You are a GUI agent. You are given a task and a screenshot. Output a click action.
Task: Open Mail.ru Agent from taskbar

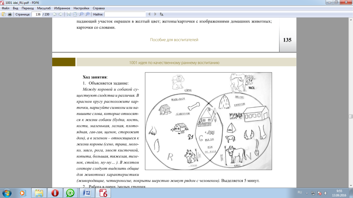point(70,193)
